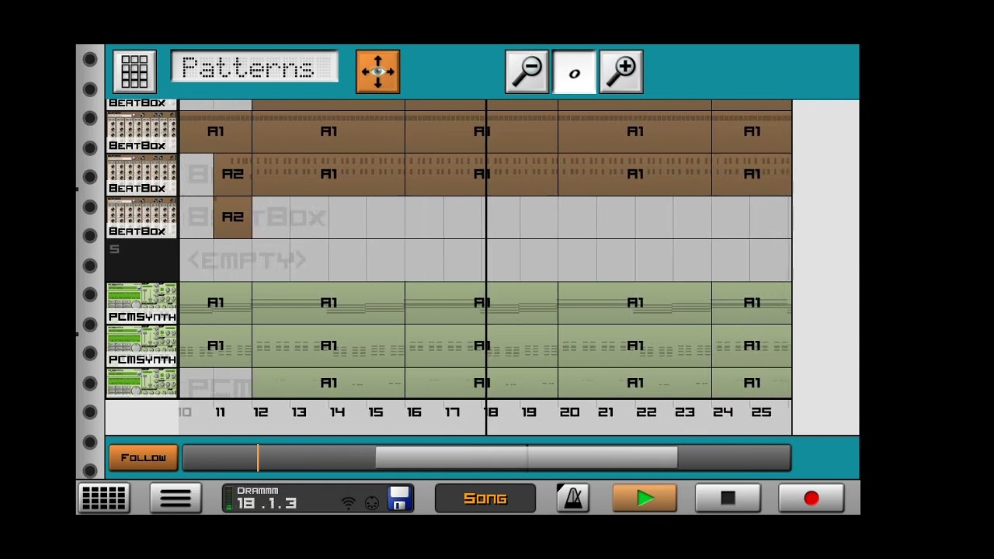The image size is (994, 559).
Task: Click measure 11 on the timeline ruler
Action: coord(221,412)
